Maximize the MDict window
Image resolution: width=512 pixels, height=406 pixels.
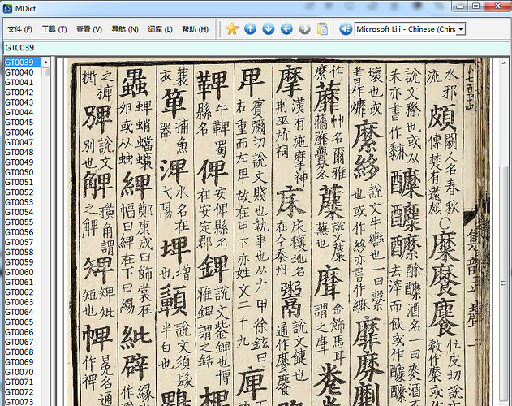[475, 6]
